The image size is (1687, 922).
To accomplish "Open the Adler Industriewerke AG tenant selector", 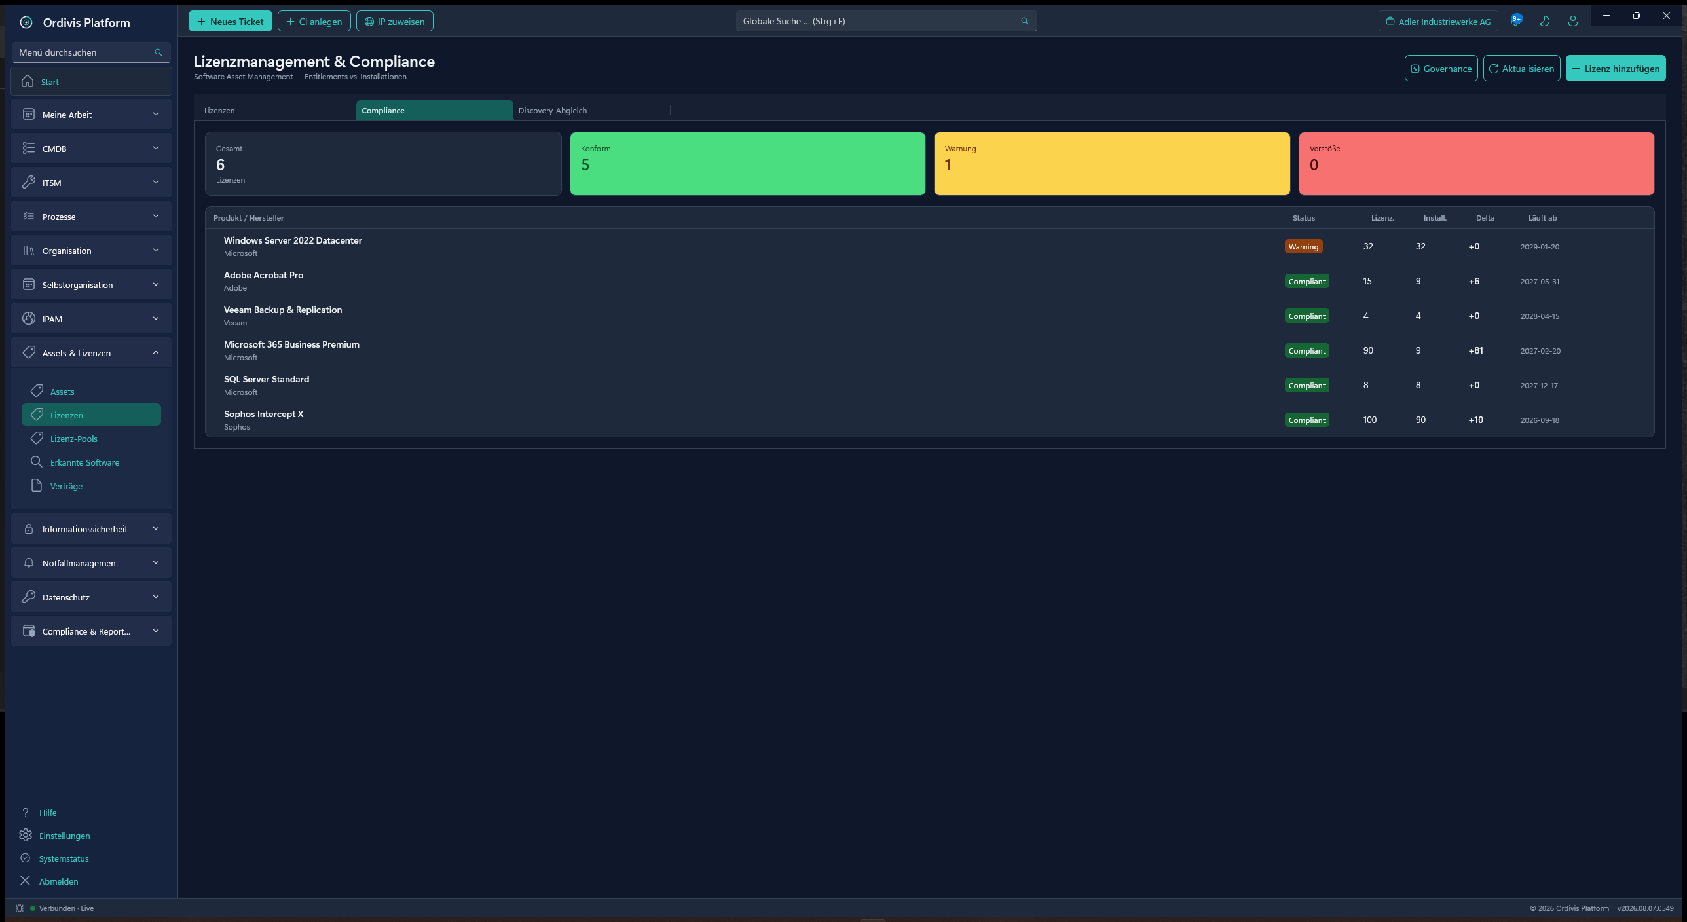I will point(1438,22).
